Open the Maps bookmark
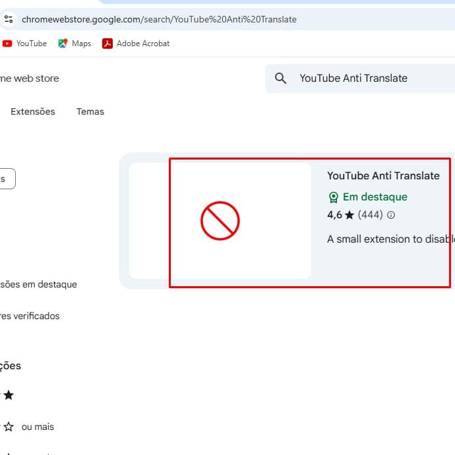 tap(75, 44)
